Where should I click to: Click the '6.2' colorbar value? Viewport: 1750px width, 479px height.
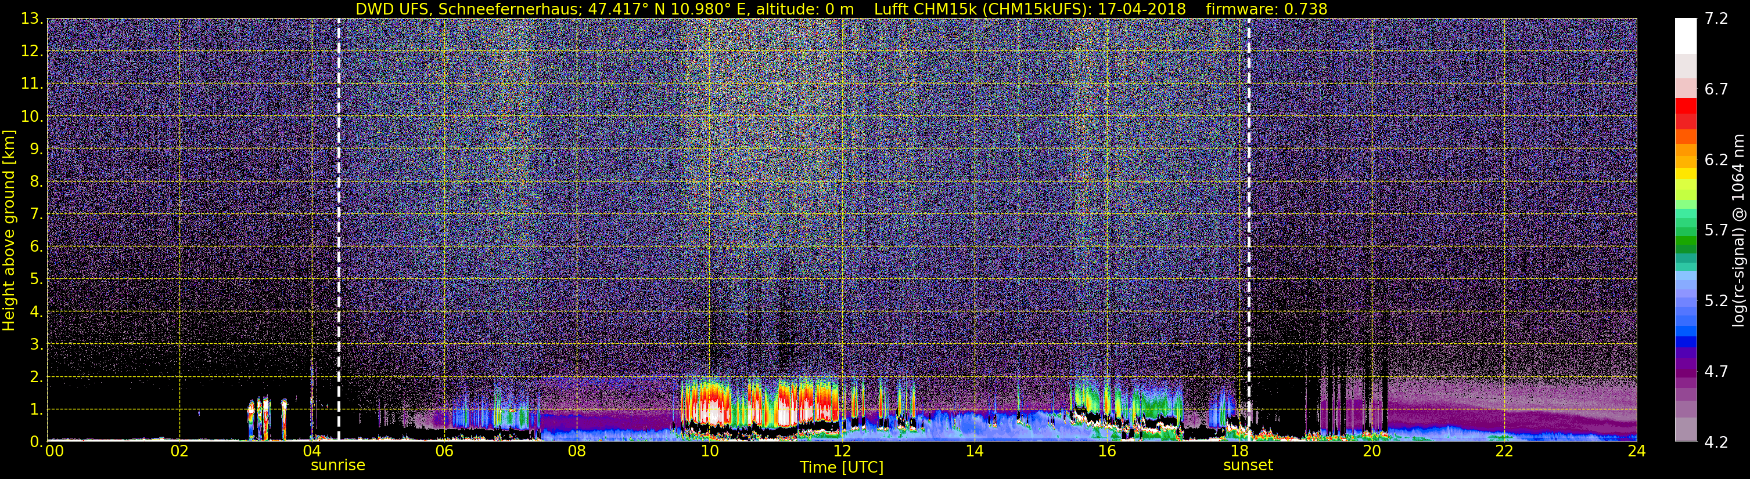(x=1716, y=159)
